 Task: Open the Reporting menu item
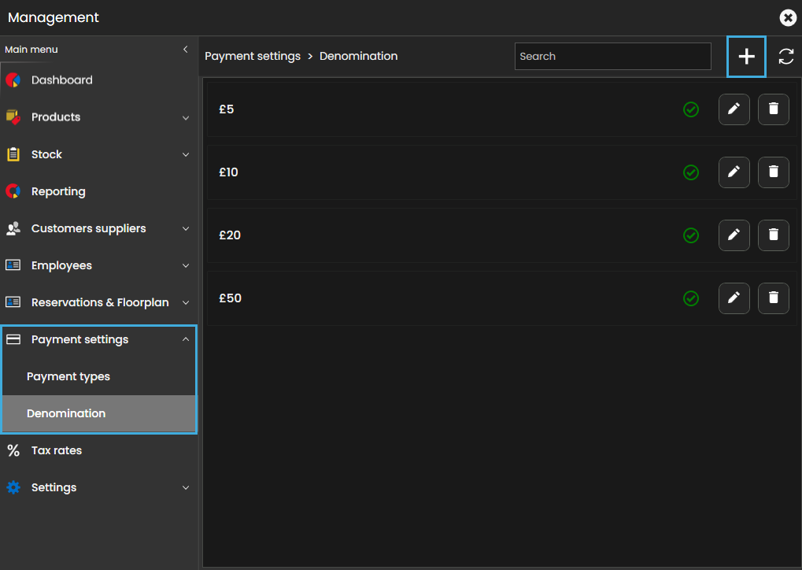coord(58,192)
